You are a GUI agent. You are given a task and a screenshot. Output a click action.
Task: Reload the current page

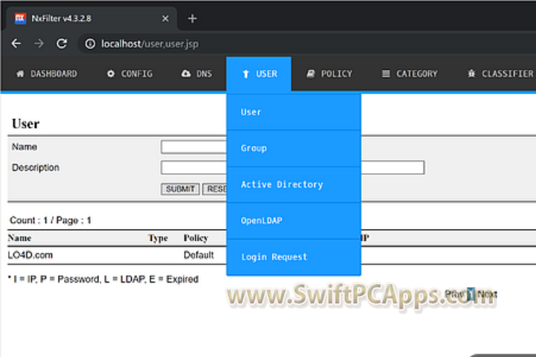(x=62, y=44)
